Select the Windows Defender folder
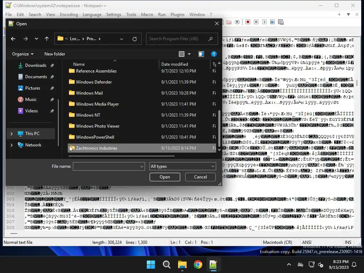This screenshot has width=364, height=273. coord(142,82)
